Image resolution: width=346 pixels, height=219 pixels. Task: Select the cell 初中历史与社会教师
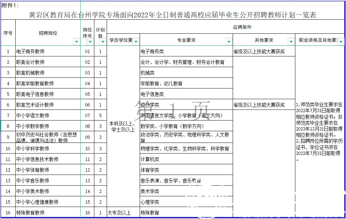[48, 137]
